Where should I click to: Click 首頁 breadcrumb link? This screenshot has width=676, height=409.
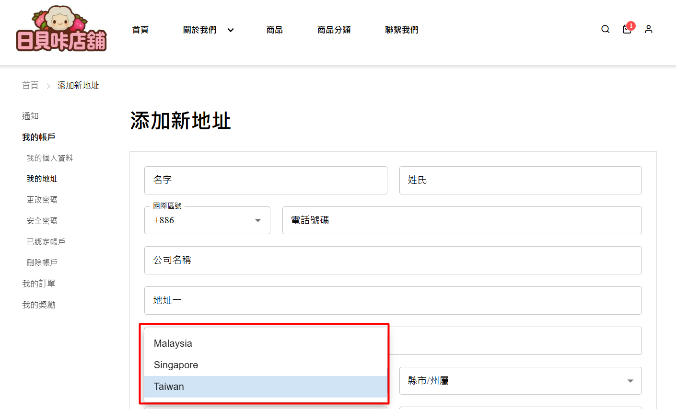tap(30, 85)
